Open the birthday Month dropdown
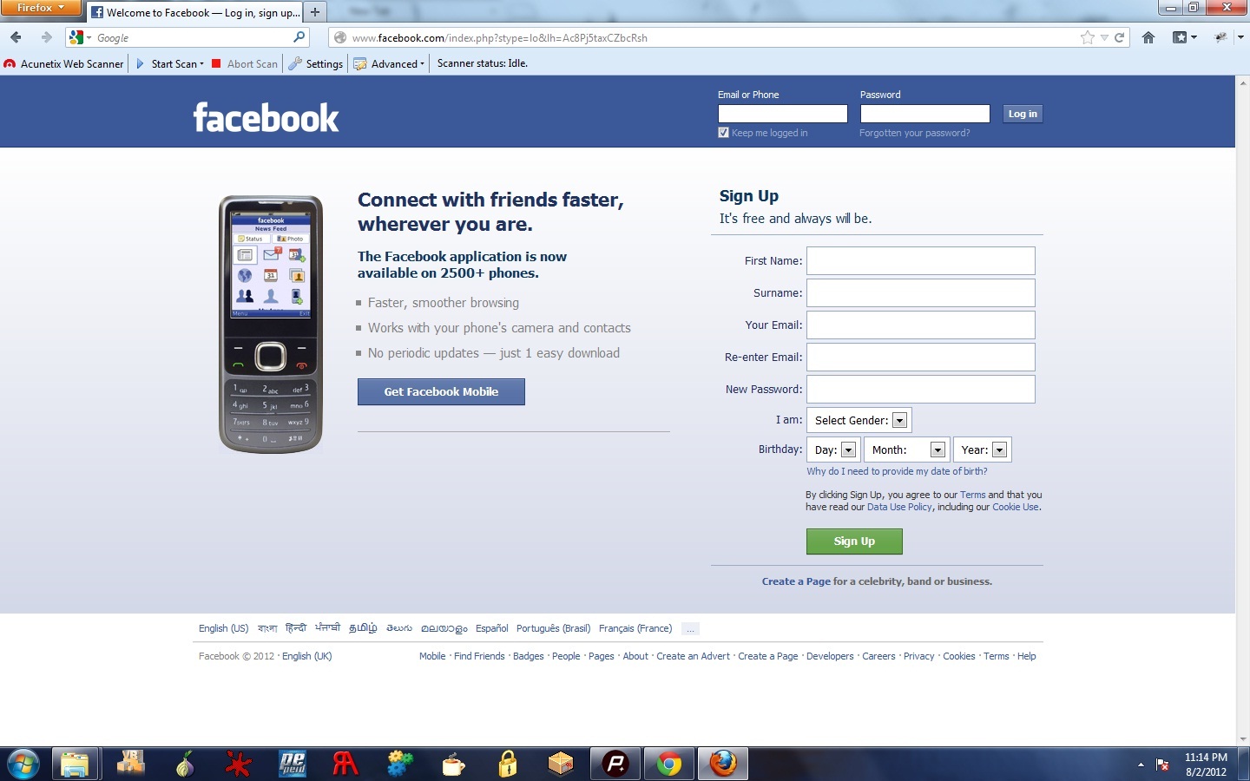The width and height of the screenshot is (1250, 781). (907, 450)
